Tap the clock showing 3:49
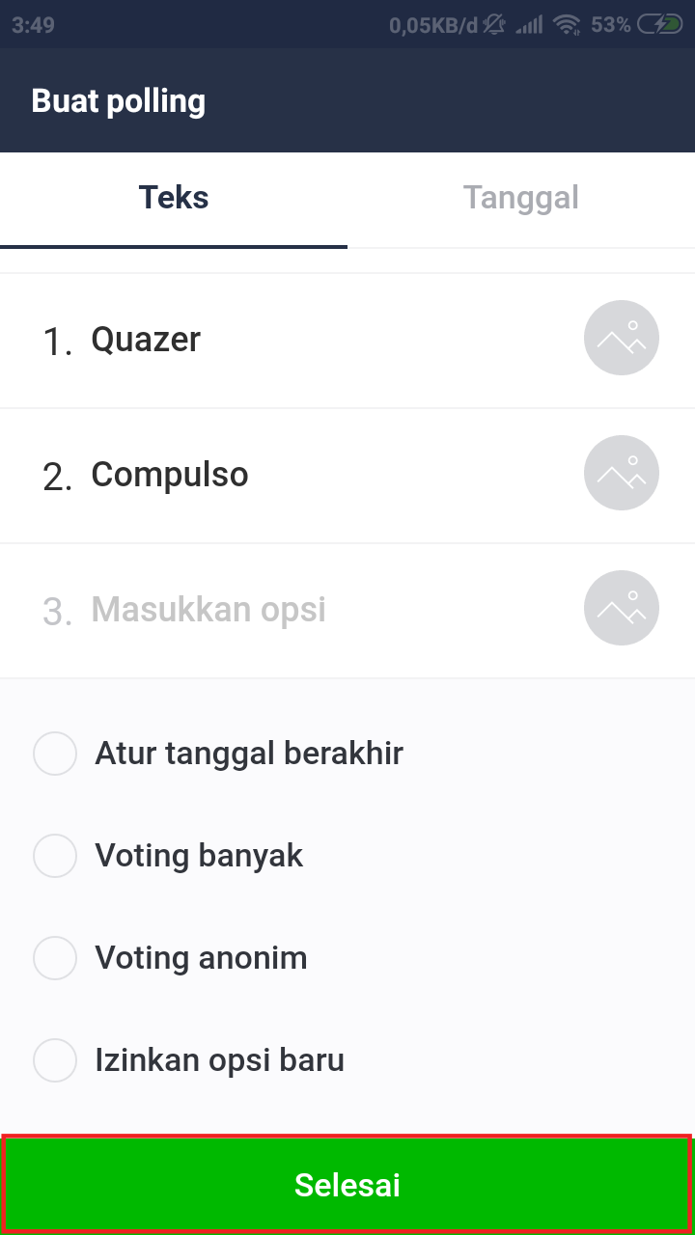The height and width of the screenshot is (1235, 695). tap(34, 25)
